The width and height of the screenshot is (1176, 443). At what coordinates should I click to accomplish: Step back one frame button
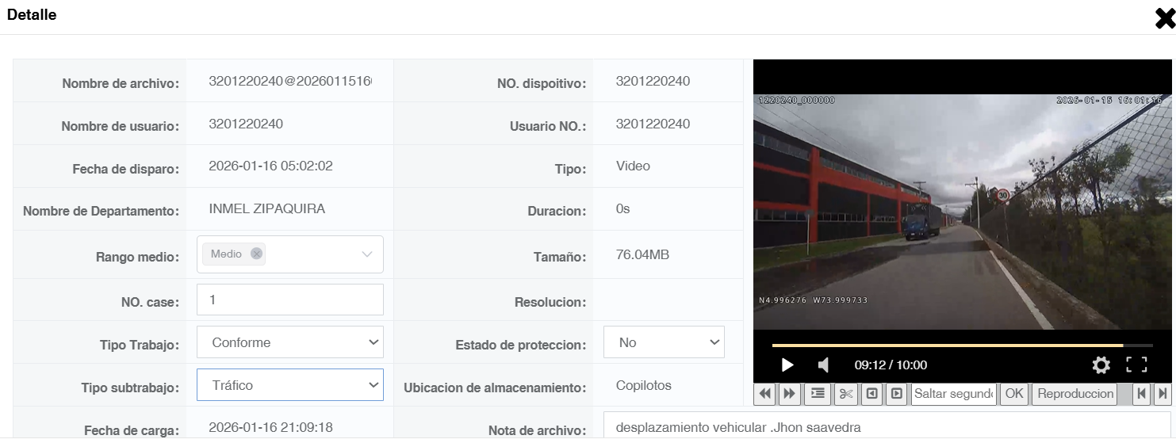(872, 393)
